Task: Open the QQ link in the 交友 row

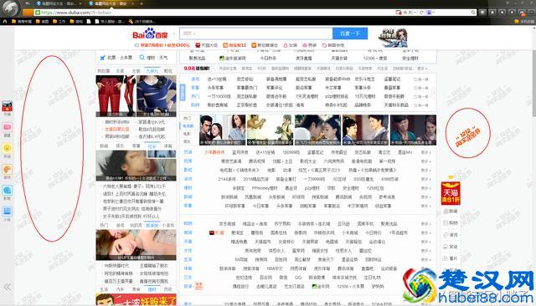Action: [x=298, y=278]
